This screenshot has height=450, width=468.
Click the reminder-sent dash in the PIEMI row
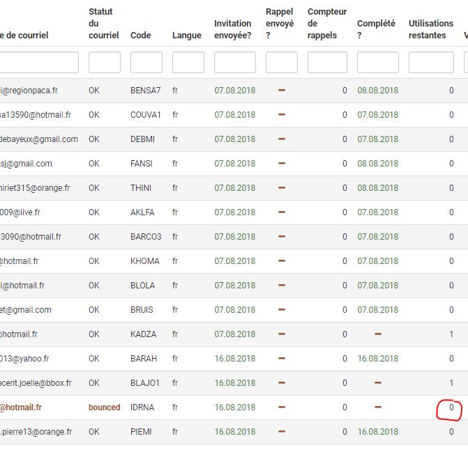coord(282,432)
